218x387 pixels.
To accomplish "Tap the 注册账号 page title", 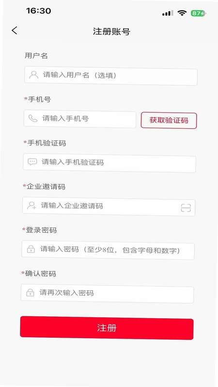I will pyautogui.click(x=111, y=31).
